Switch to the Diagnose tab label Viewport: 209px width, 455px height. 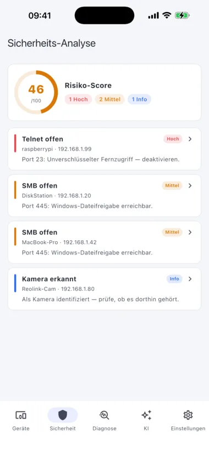tap(105, 429)
